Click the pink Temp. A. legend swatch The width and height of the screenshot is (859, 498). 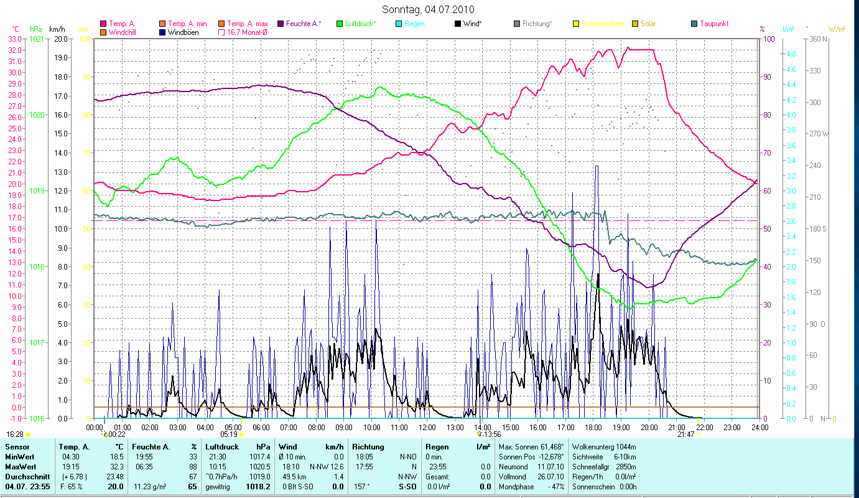(103, 24)
